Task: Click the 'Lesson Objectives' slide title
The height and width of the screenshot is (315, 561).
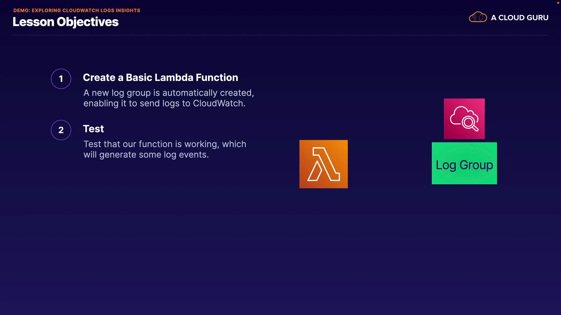Action: click(65, 22)
